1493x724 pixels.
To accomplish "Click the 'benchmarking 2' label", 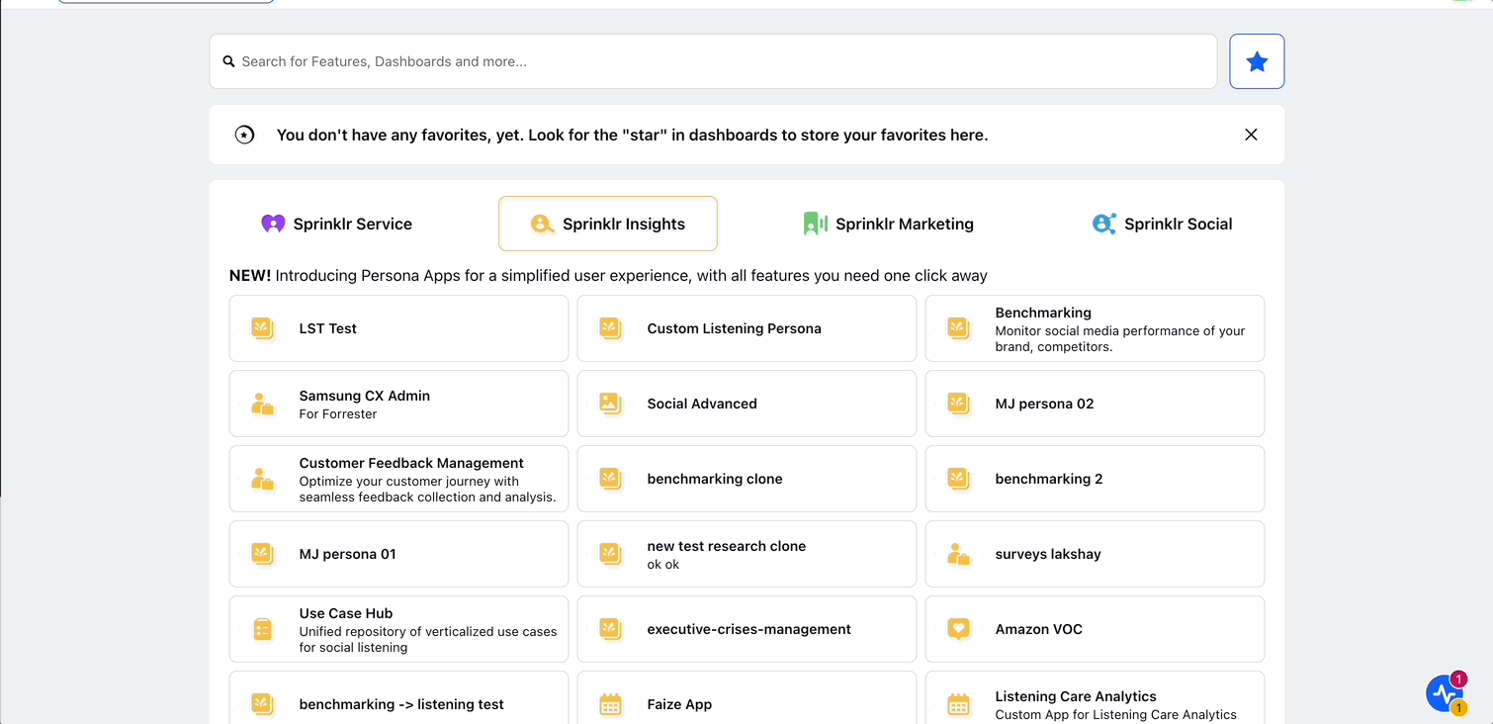I will 1049,479.
